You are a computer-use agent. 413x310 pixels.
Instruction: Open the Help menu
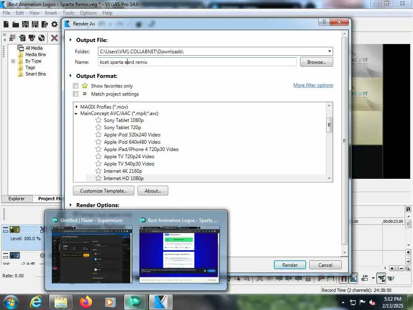click(x=107, y=13)
